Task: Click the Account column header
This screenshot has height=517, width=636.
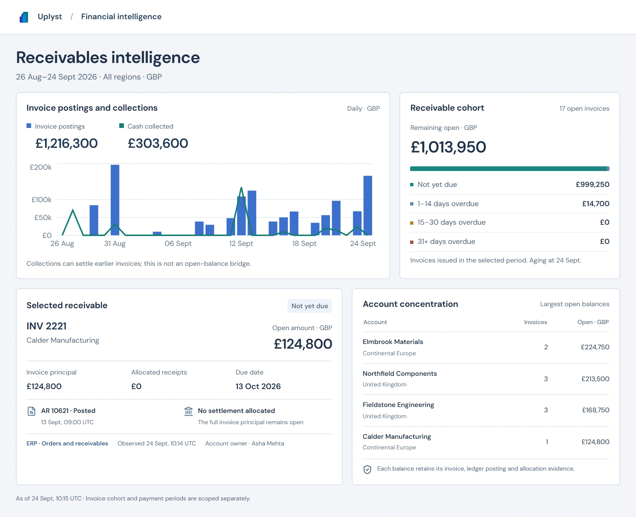Action: [375, 322]
